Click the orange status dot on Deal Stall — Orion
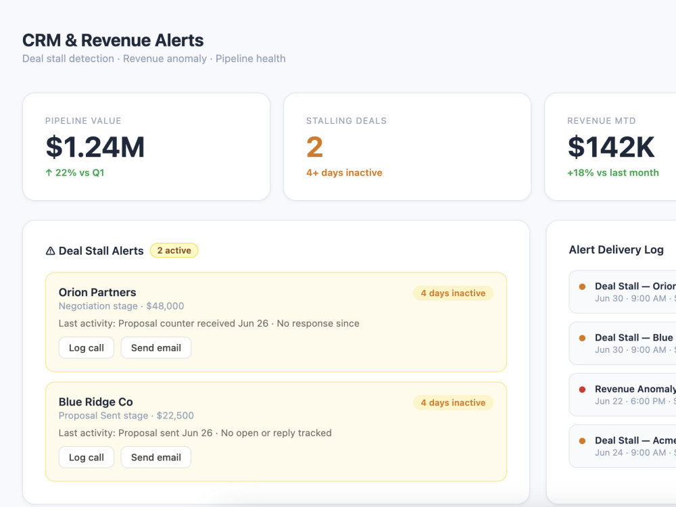The image size is (676, 507). pos(582,287)
